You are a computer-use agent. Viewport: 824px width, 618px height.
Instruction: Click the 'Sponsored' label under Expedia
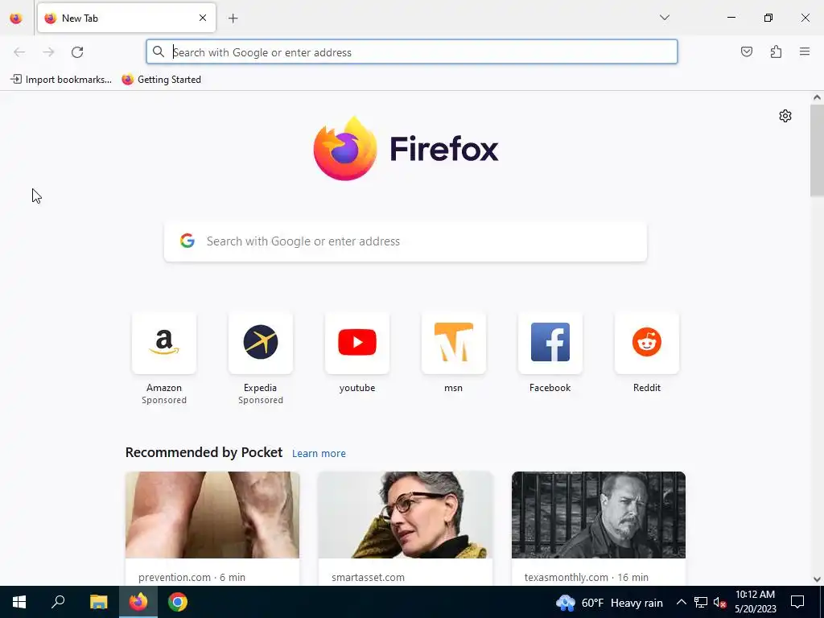(261, 401)
